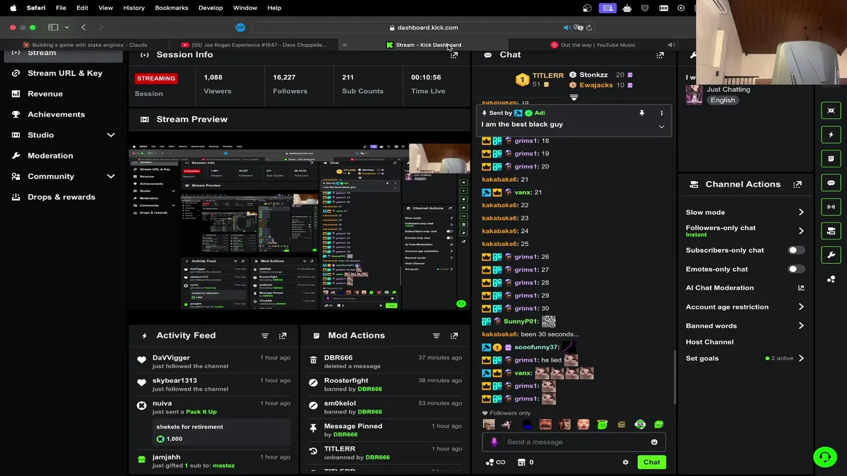Open Drops & rewards page
The image size is (847, 476).
(63, 197)
